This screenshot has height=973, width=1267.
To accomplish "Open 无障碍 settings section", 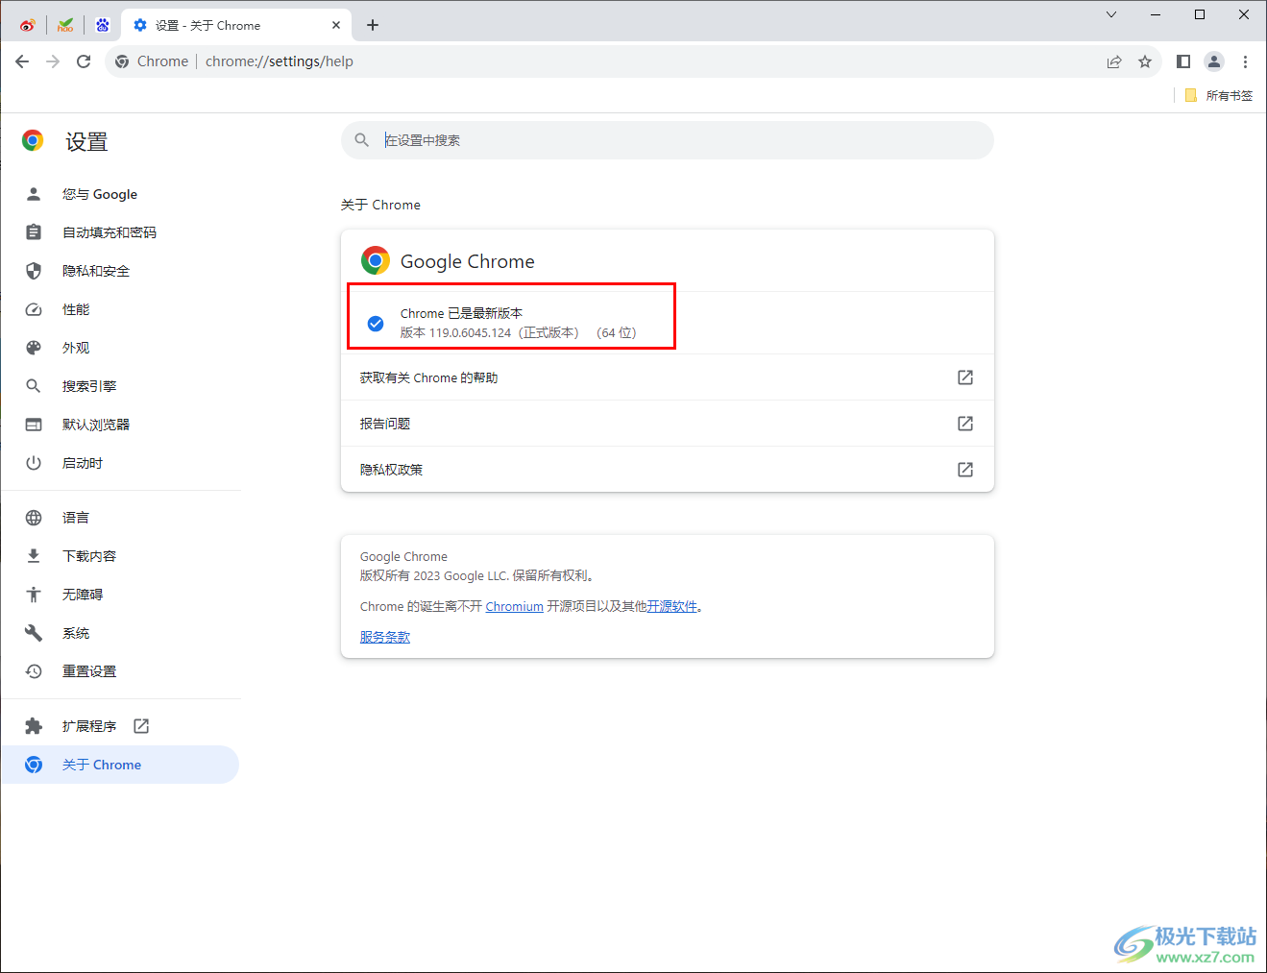I will [x=120, y=595].
